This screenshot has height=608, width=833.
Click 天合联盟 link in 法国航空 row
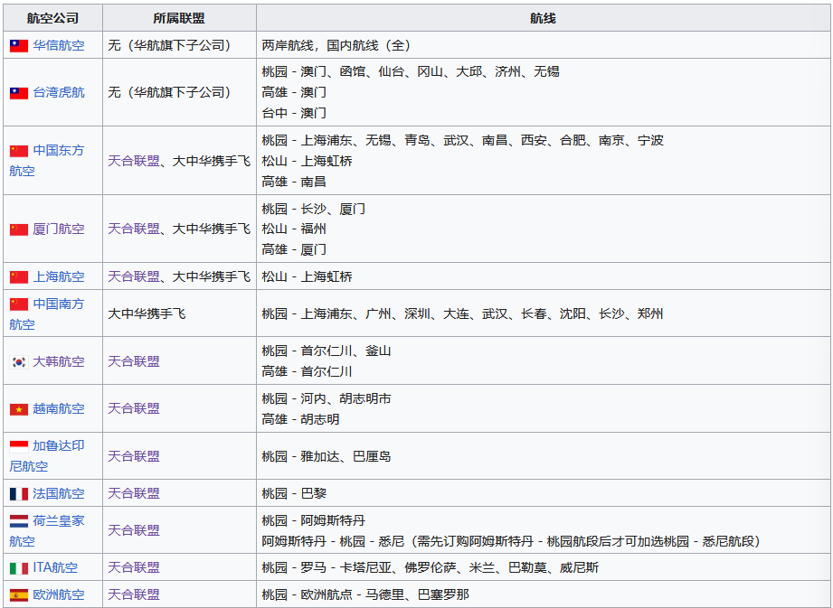click(134, 493)
